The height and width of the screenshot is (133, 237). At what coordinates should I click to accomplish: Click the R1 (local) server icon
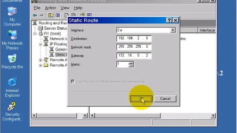(x=41, y=34)
